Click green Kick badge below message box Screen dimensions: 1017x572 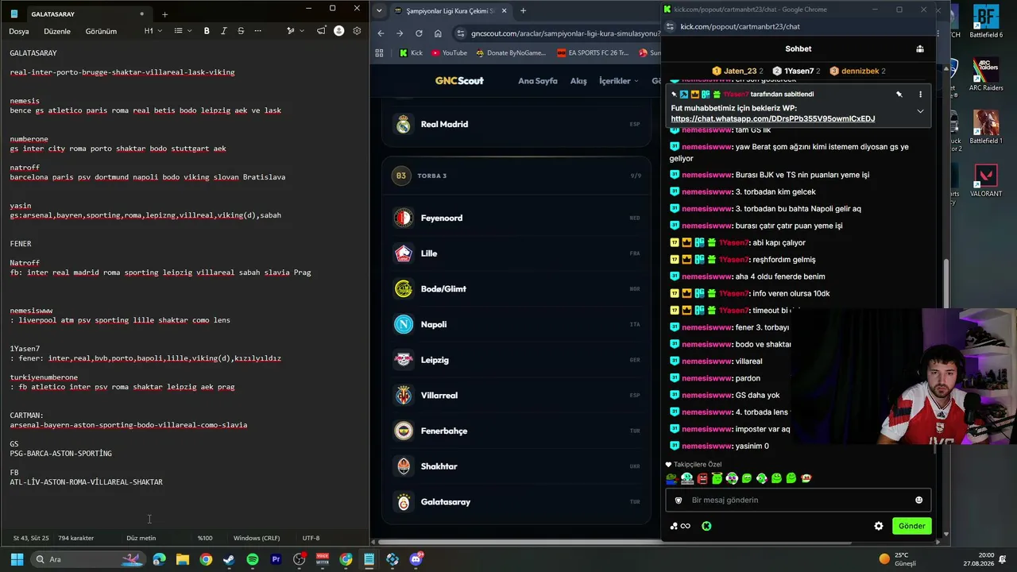tap(706, 526)
